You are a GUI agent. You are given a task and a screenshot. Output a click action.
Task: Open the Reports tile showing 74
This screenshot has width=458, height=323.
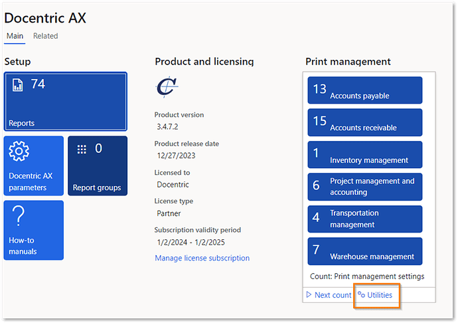(x=66, y=101)
